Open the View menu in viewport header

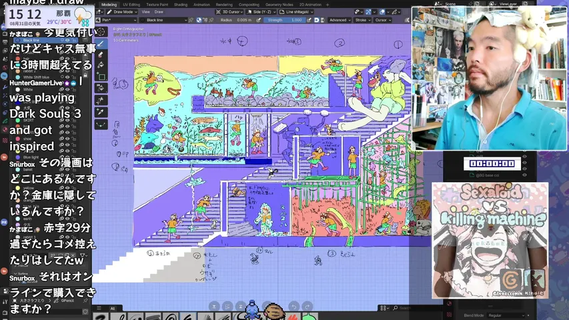pos(145,12)
